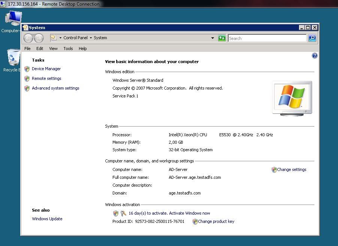Click the Computer name value AD-Server
The image size is (338, 246).
pyautogui.click(x=178, y=169)
